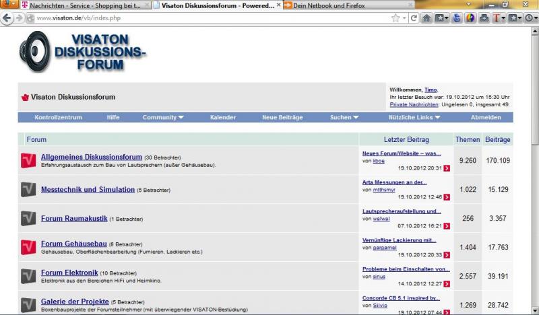The width and height of the screenshot is (539, 315).
Task: Click the red T toolbar icon
Action: tap(496, 18)
